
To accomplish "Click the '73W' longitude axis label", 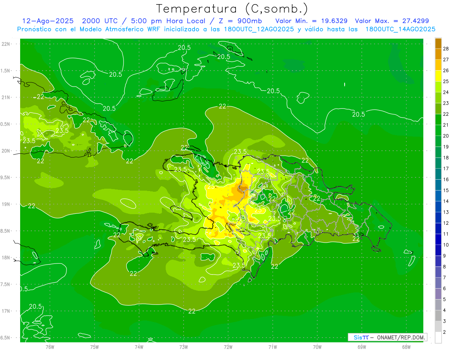I will pyautogui.click(x=184, y=347).
